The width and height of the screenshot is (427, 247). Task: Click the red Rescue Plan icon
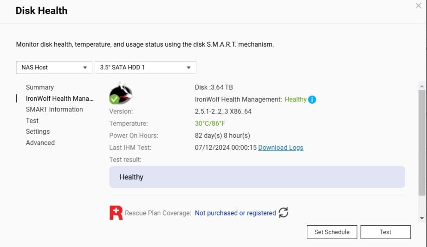tap(116, 213)
